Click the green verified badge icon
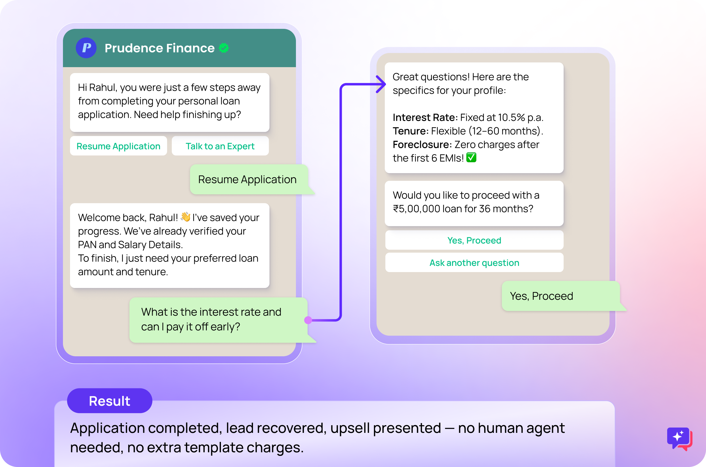706x467 pixels. 224,48
